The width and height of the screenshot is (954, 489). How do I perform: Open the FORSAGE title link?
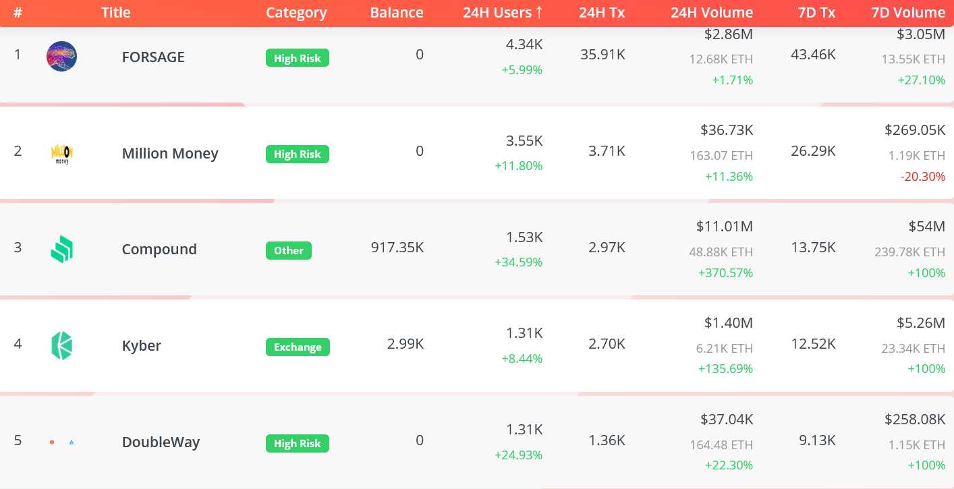point(153,57)
